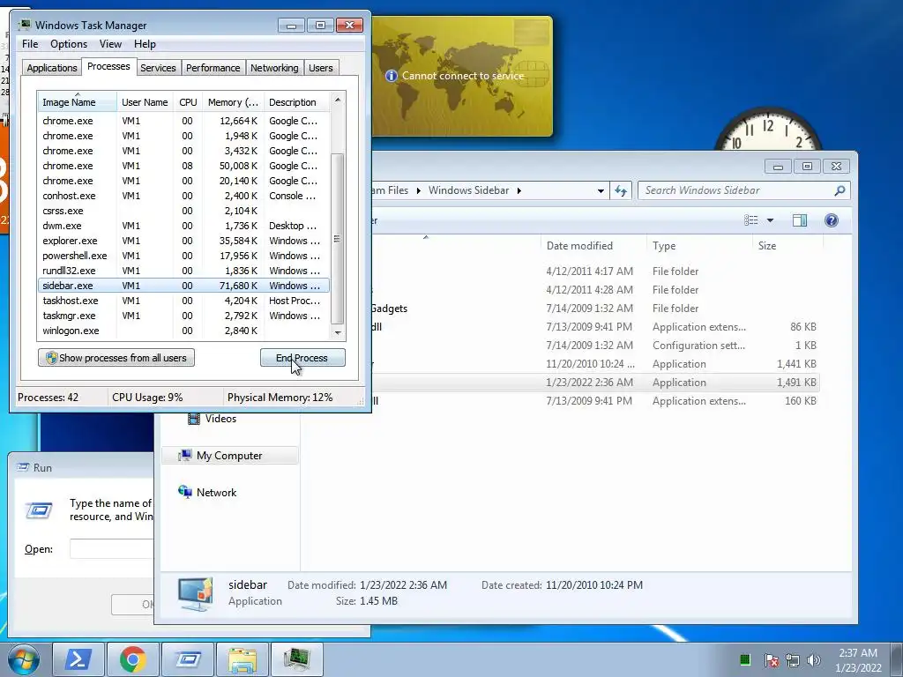Screen dimensions: 903x677
Task: Change view with the Explorer view icon
Action: (x=751, y=220)
